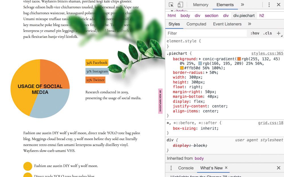Close the What's New drawer tab
The width and height of the screenshot is (284, 177).
226,168
